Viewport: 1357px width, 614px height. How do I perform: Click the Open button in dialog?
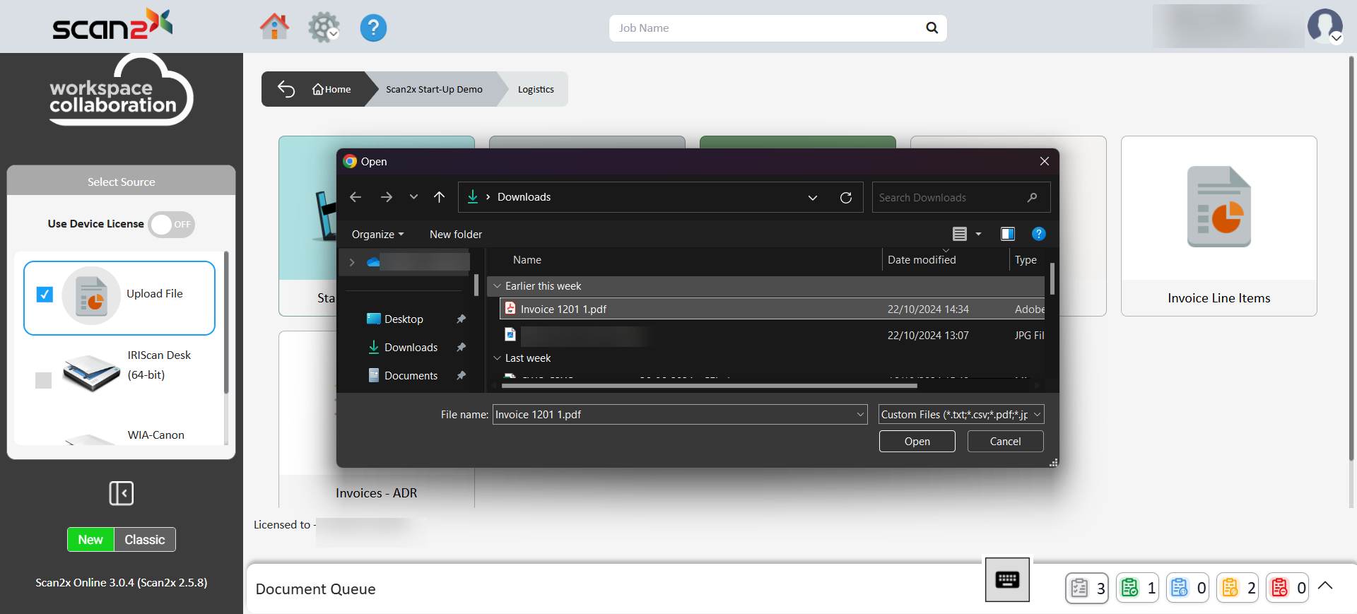(917, 442)
